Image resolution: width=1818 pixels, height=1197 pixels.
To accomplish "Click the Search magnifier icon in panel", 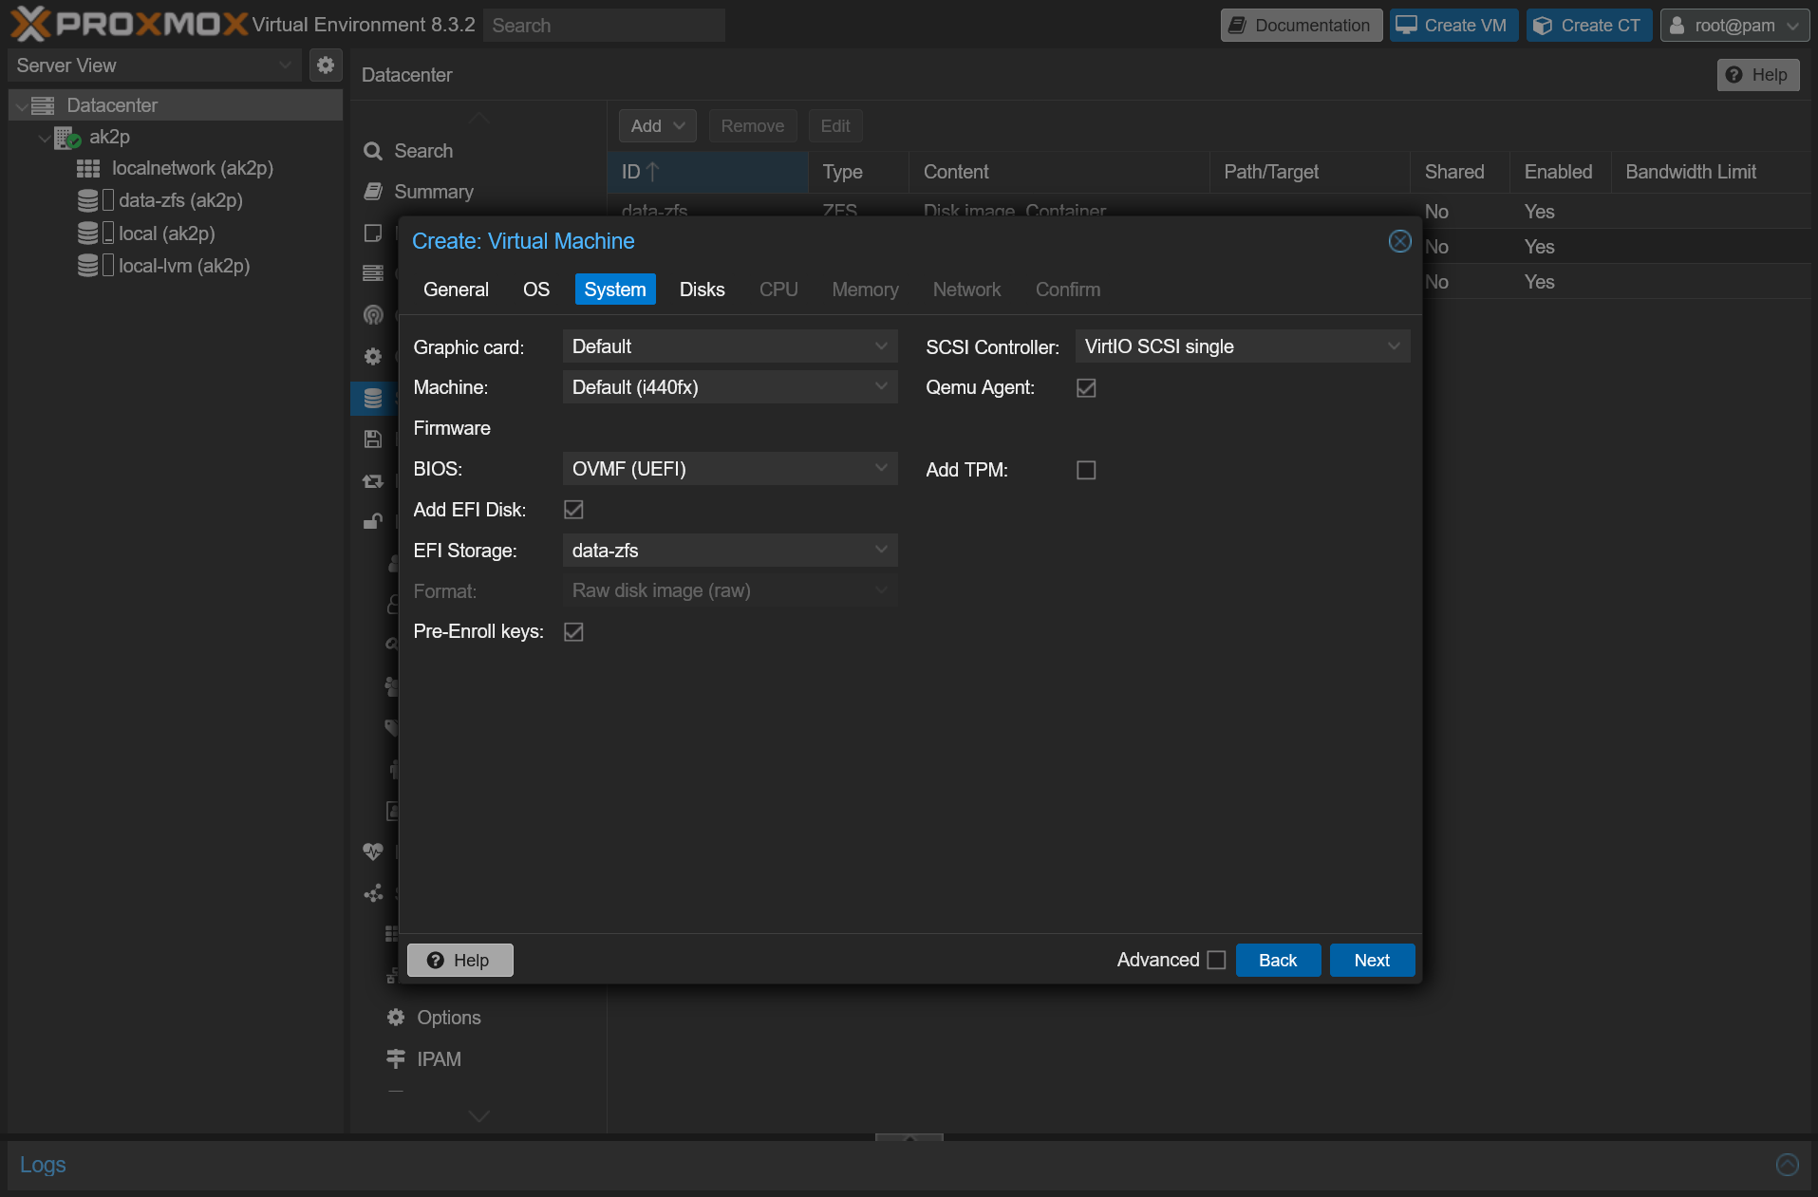I will click(x=373, y=151).
